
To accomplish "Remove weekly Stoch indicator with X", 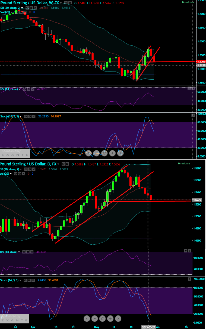I will click(x=34, y=116).
